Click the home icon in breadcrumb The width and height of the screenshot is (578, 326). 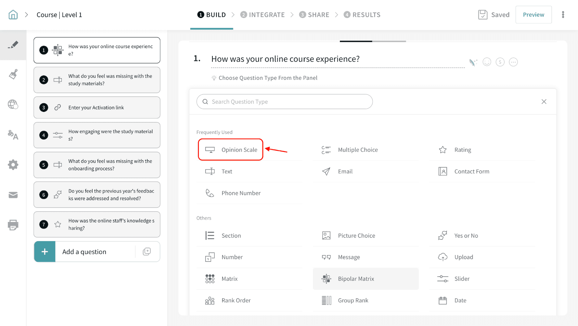[13, 15]
